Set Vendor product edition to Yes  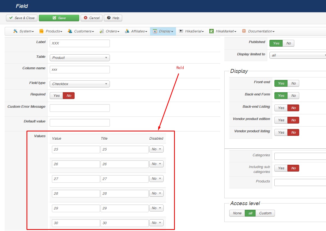click(x=281, y=120)
